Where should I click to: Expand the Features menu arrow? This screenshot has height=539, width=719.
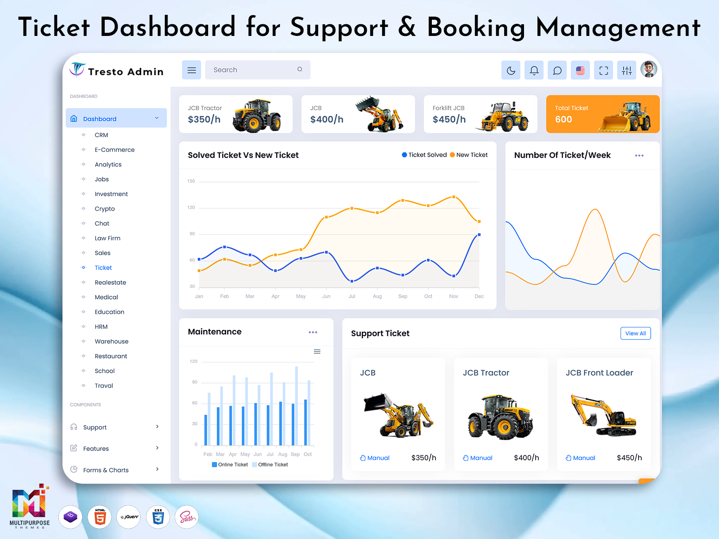point(157,448)
